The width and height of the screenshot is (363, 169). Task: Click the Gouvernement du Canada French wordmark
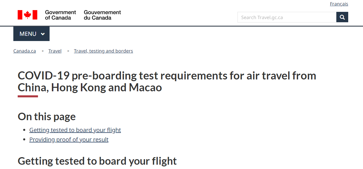click(x=102, y=15)
